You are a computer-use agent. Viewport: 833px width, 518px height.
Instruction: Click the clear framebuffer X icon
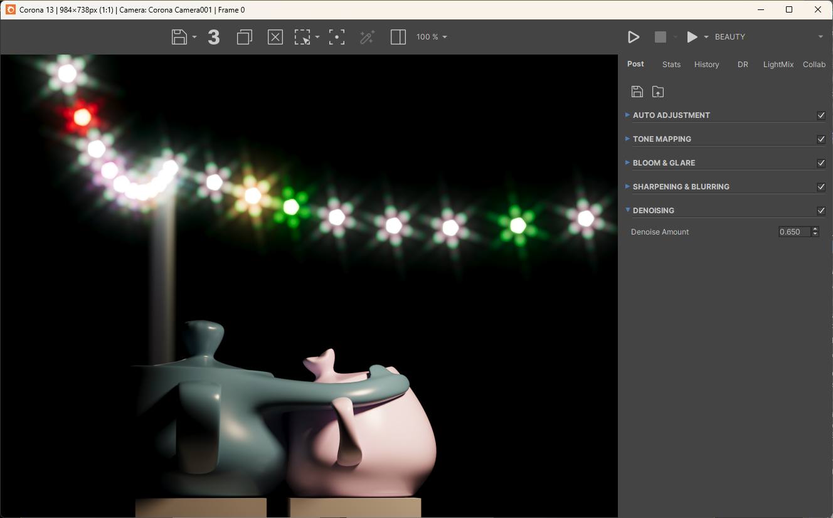coord(275,37)
